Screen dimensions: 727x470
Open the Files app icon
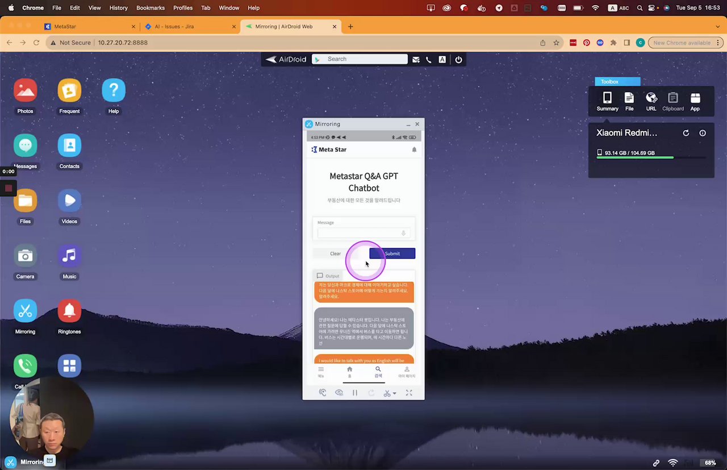coord(25,201)
